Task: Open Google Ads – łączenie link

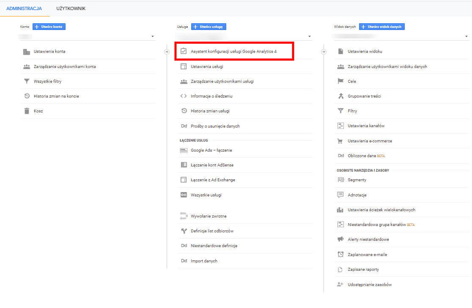Action: click(x=211, y=150)
